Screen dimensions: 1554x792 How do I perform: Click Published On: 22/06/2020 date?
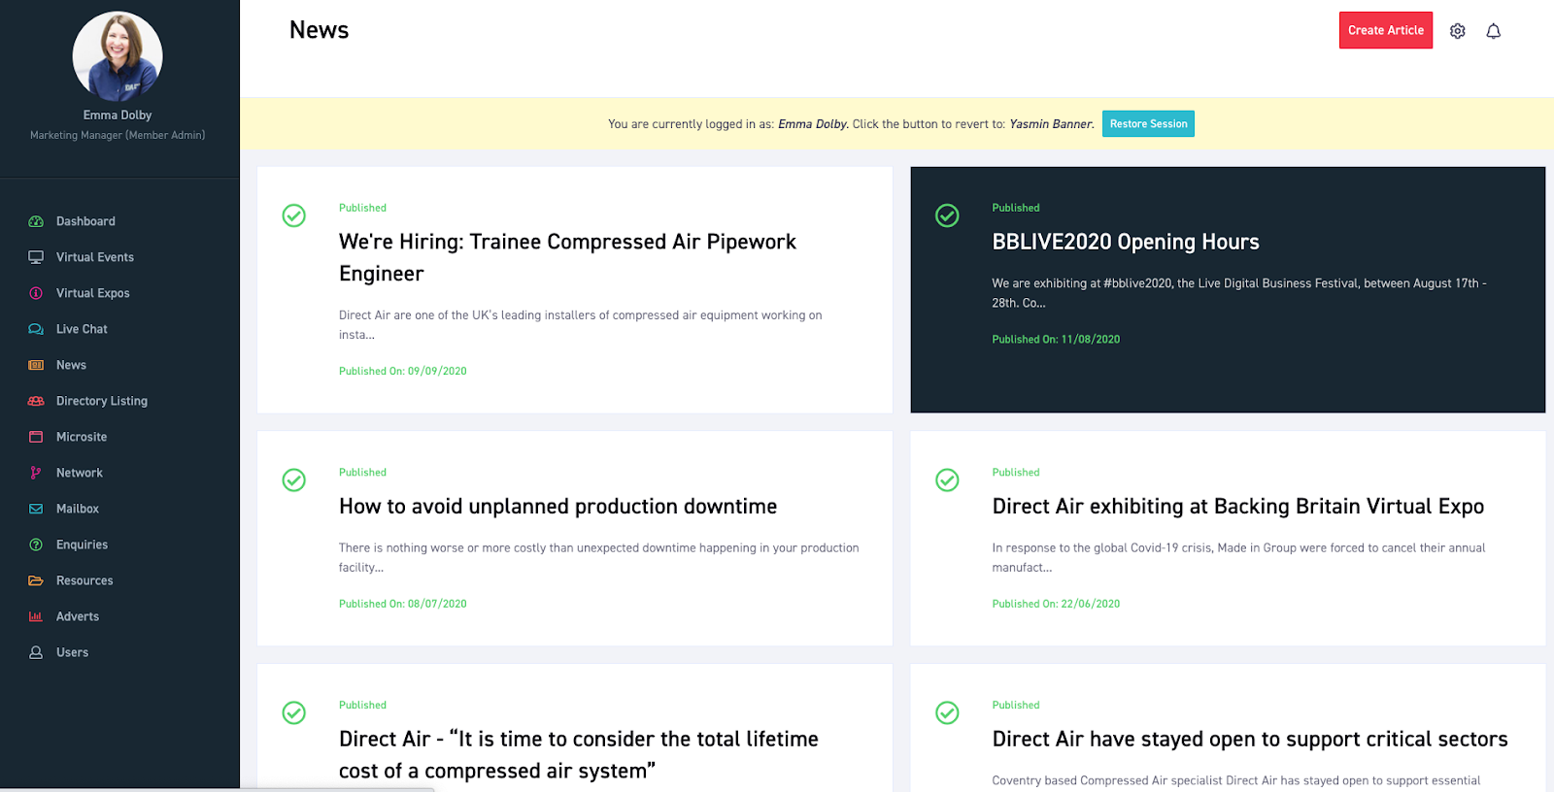click(1056, 604)
